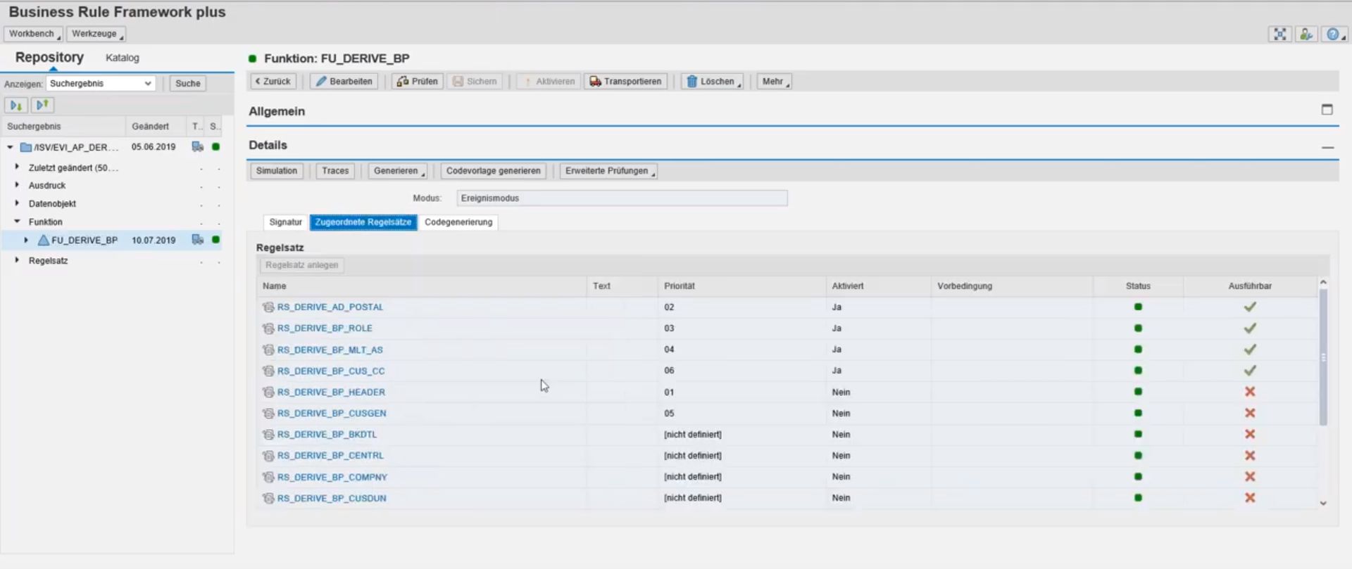Open the user personalization icon in top right
Screen dimensions: 1352x569
(x=1306, y=34)
